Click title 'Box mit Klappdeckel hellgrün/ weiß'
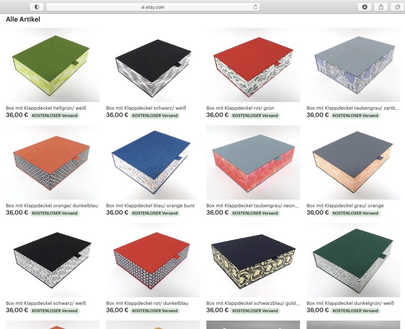The height and width of the screenshot is (329, 405). tap(46, 108)
